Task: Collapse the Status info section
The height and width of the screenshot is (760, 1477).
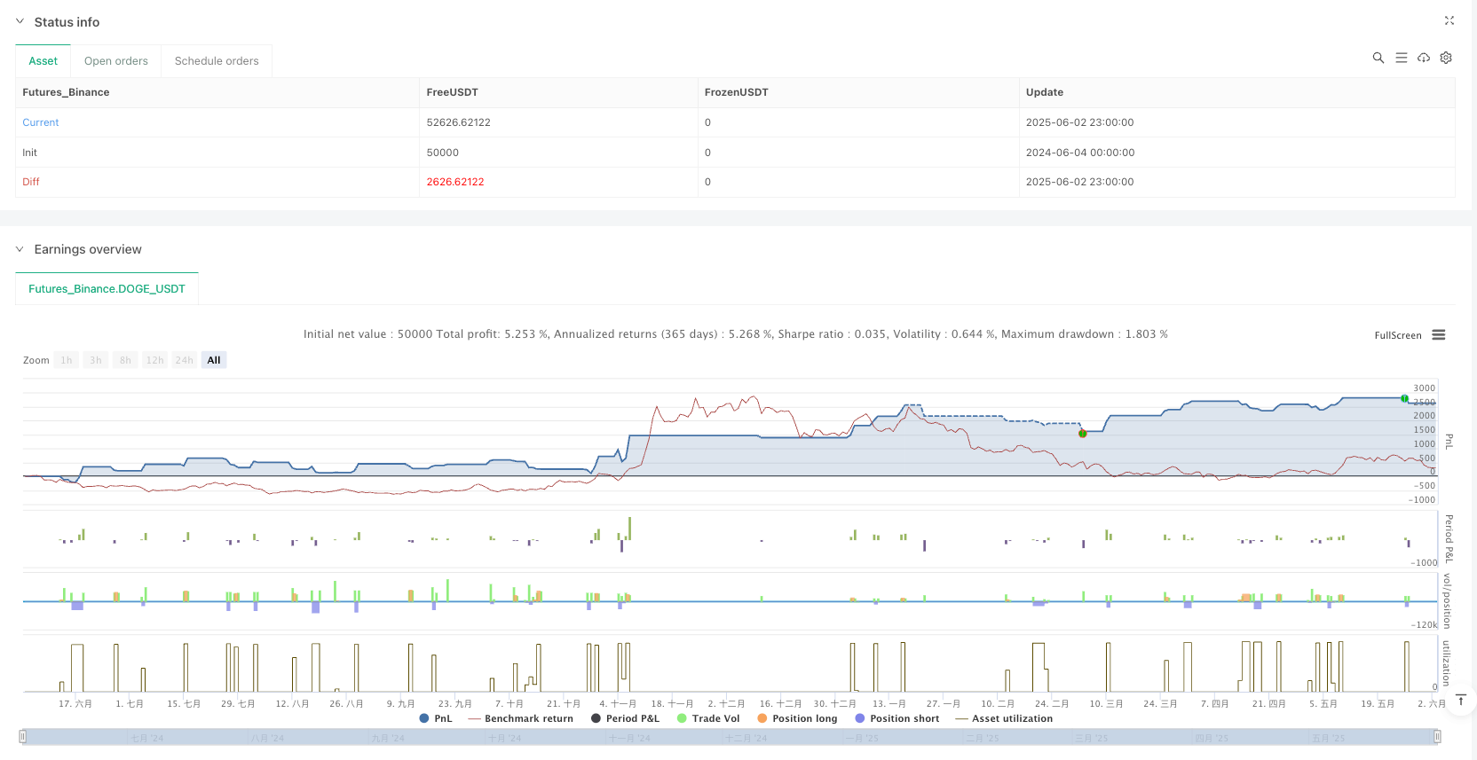Action: (20, 21)
